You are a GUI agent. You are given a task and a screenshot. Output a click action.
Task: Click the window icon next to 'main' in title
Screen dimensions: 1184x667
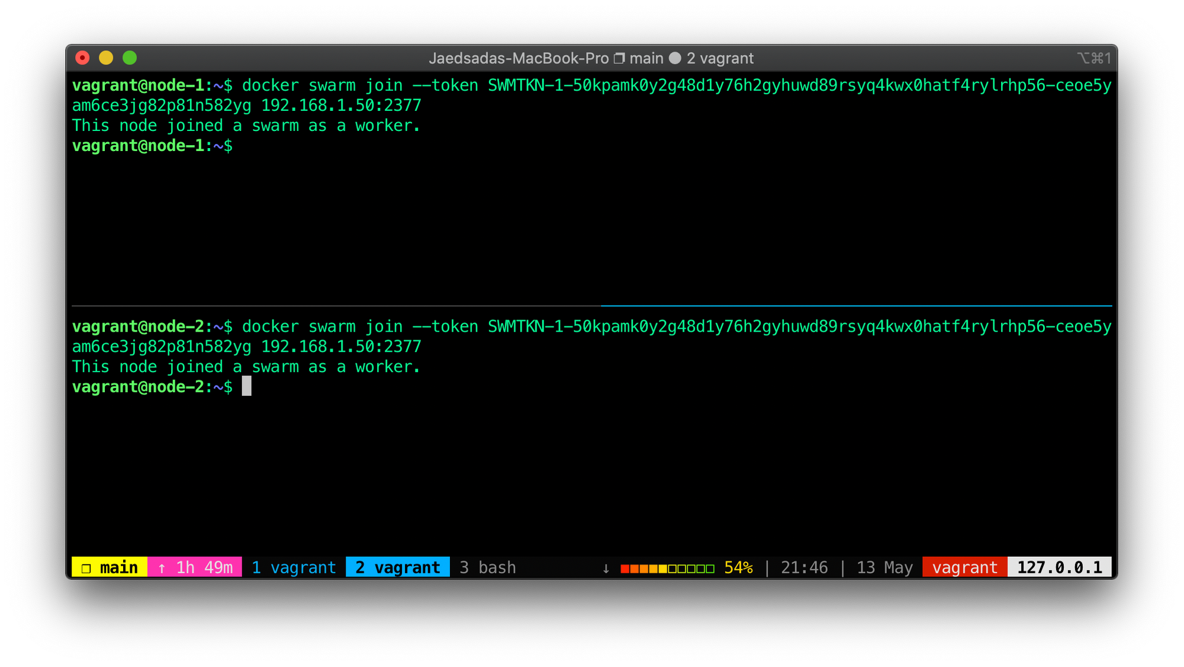coord(619,58)
